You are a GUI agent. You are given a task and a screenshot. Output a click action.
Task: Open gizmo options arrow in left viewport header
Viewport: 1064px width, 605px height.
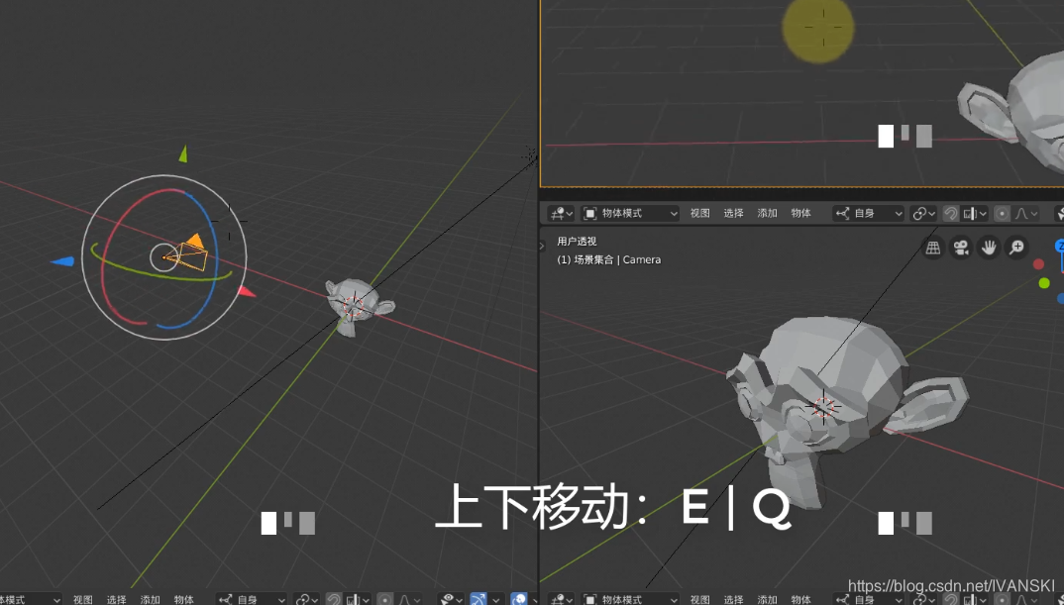click(496, 600)
